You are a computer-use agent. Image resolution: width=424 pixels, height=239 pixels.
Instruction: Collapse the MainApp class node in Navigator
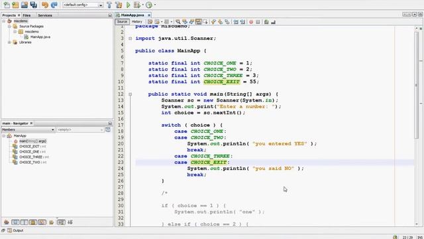tap(4, 135)
